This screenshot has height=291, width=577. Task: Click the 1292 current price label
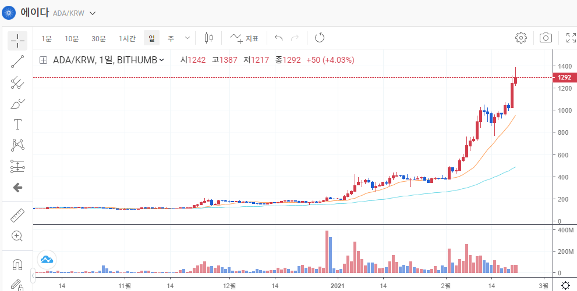click(565, 77)
